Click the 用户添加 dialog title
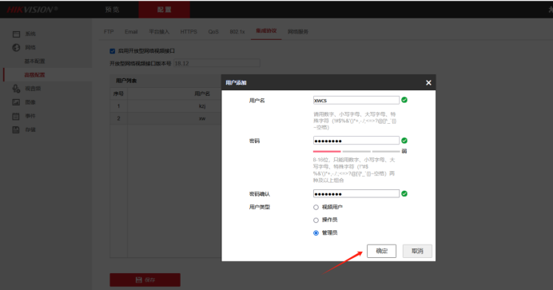Viewport: 553px width, 290px height. [236, 82]
